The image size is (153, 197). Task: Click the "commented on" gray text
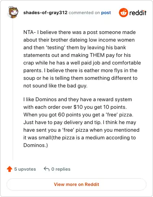(x=84, y=13)
